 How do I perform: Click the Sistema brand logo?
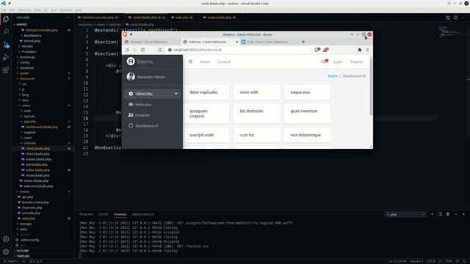pyautogui.click(x=131, y=62)
